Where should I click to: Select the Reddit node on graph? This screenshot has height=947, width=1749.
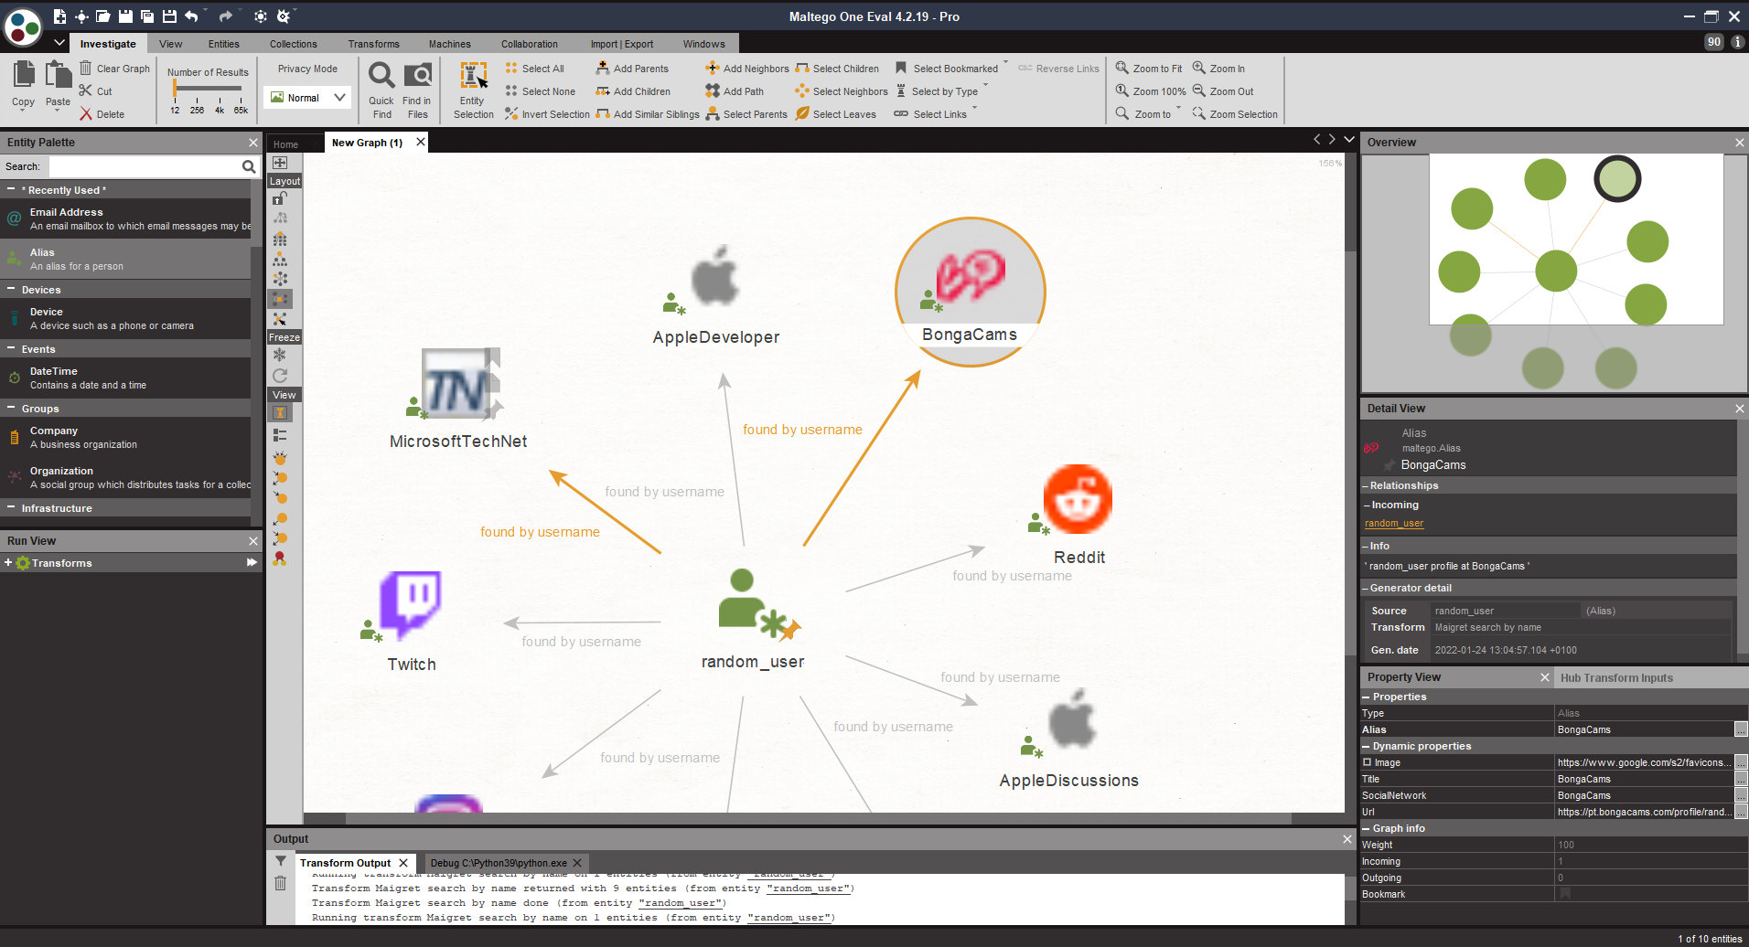click(x=1077, y=516)
